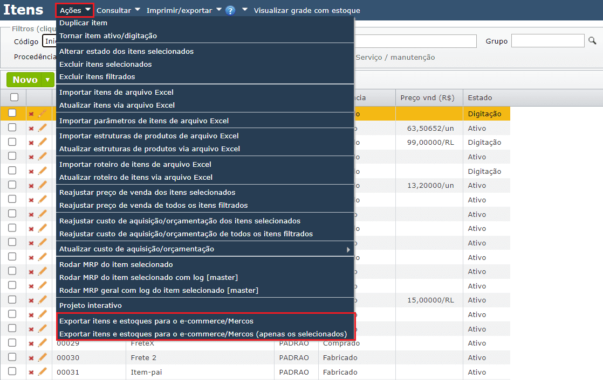Screen dimensions: 603x380
Task: Click the green Novo button
Action: tap(25, 80)
